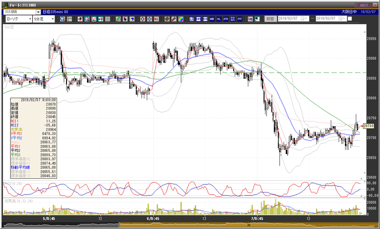This screenshot has width=380, height=229.
Task: Click the red down-arrow chart icon
Action: (80, 19)
